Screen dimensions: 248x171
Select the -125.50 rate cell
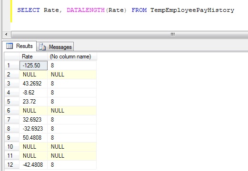pyautogui.click(x=33, y=66)
